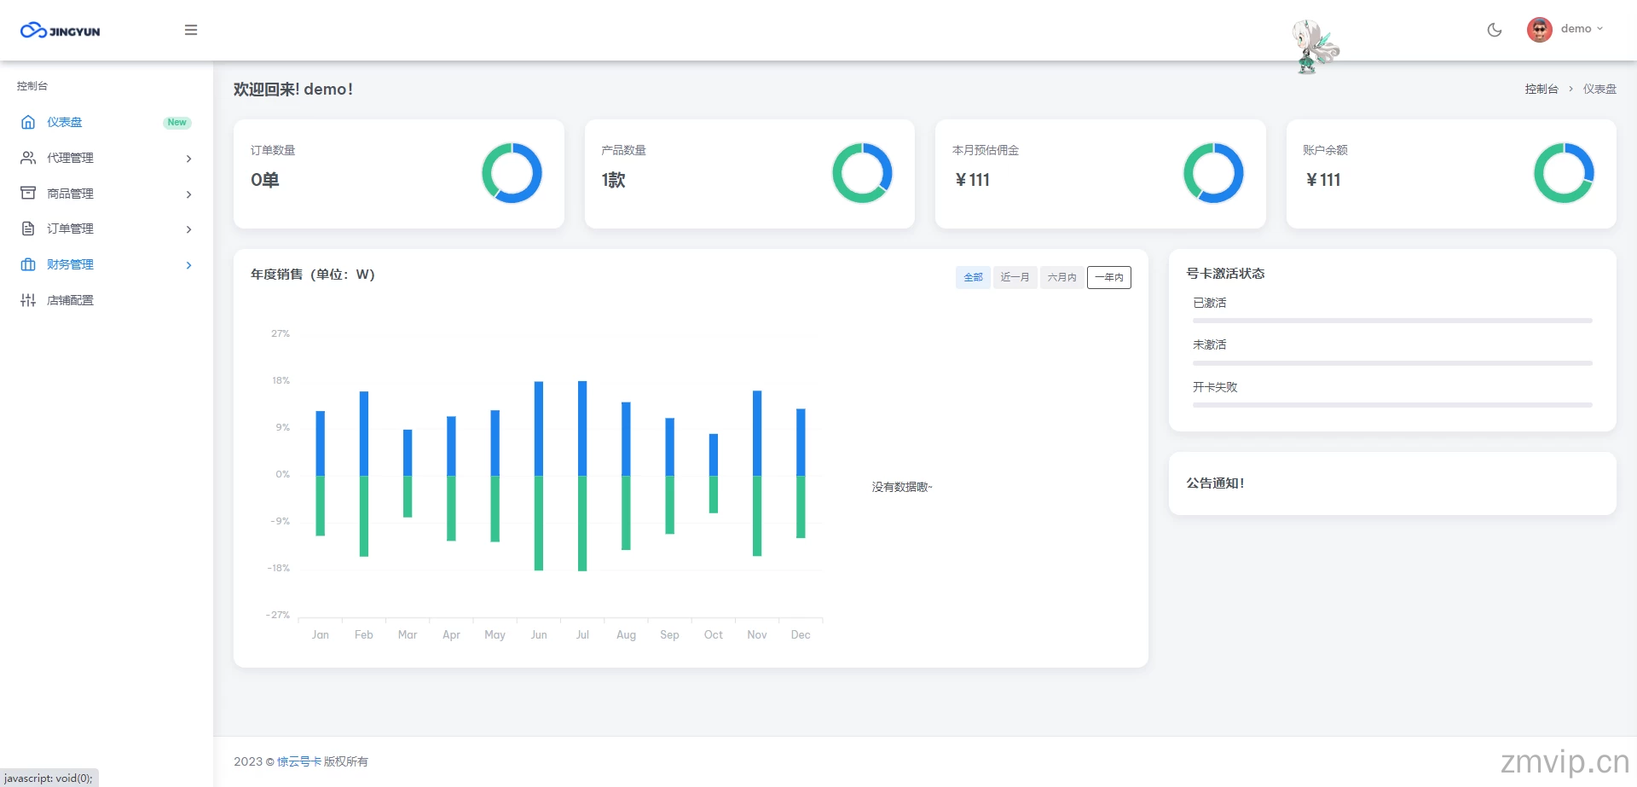Screen dimensions: 1637x787
Task: Expand the 商品管理 chevron
Action: coord(188,194)
